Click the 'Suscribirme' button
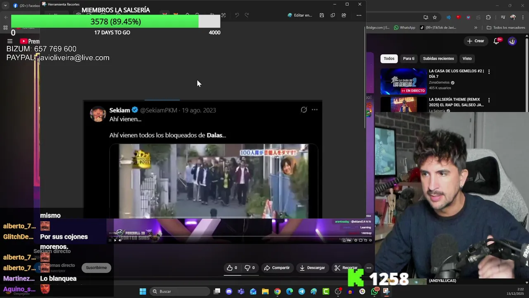This screenshot has height=298, width=529. (96, 268)
